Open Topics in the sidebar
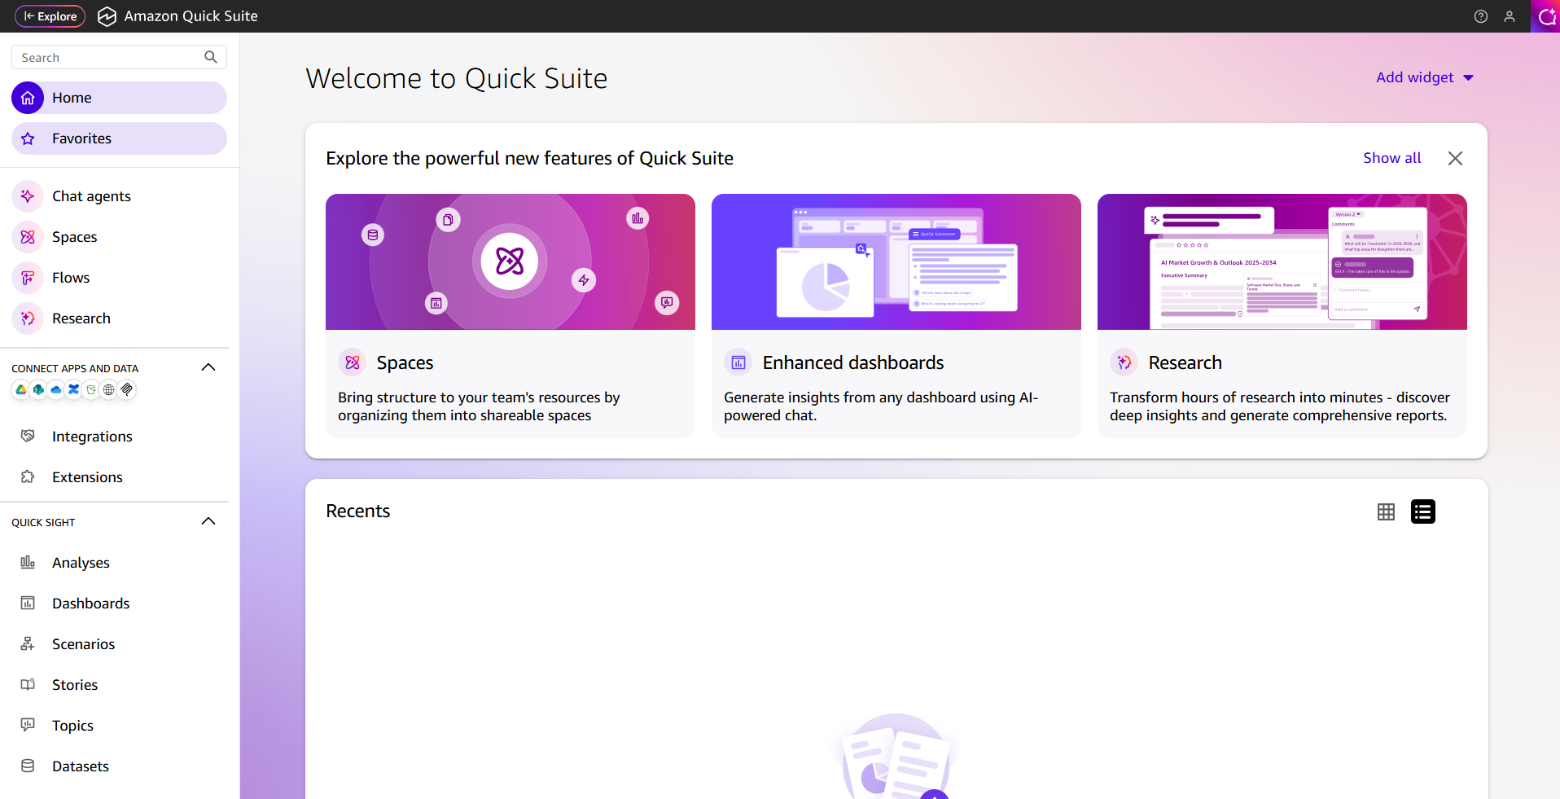This screenshot has height=799, width=1560. pyautogui.click(x=119, y=726)
